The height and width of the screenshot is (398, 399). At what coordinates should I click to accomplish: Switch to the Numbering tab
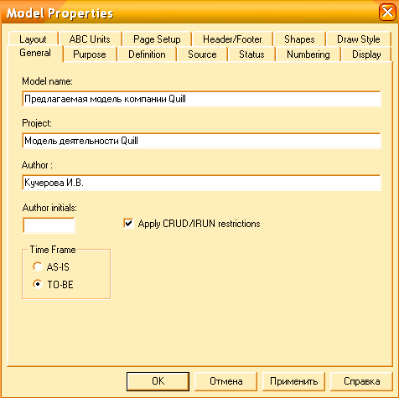(x=308, y=54)
